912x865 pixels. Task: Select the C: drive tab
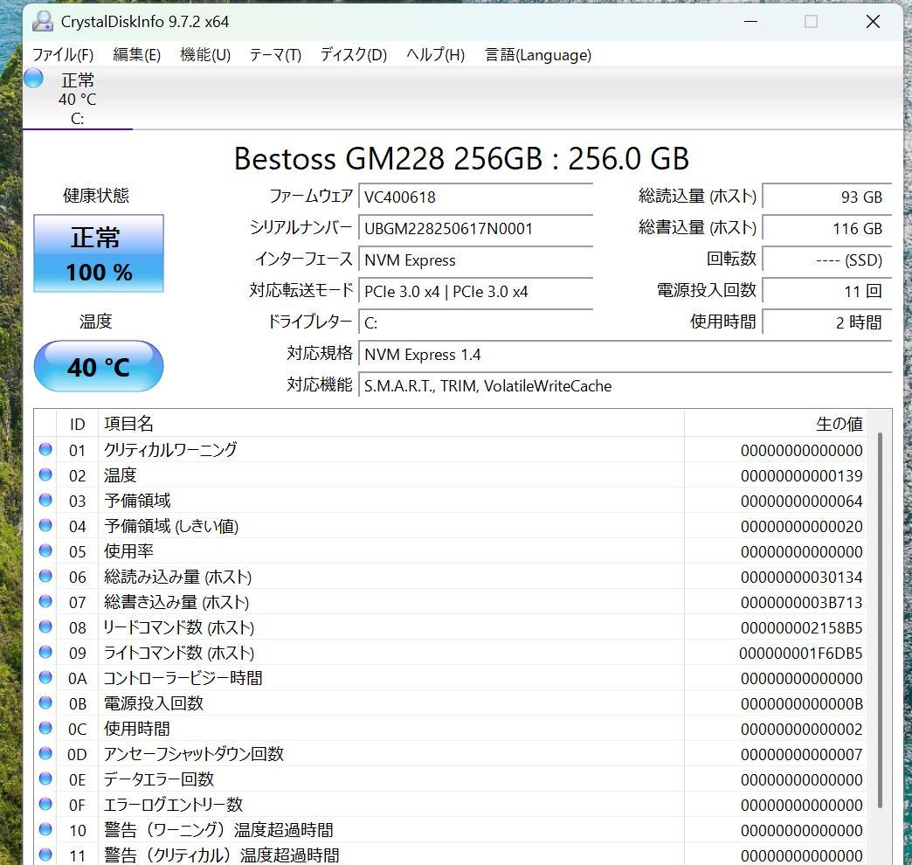[x=77, y=99]
